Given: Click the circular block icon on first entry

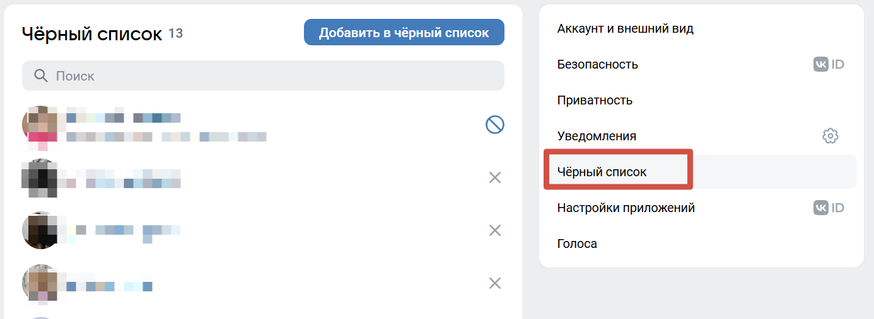Looking at the screenshot, I should coord(495,125).
